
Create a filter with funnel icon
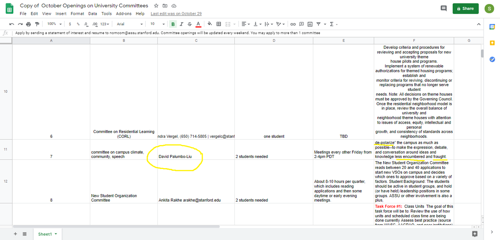click(319, 24)
